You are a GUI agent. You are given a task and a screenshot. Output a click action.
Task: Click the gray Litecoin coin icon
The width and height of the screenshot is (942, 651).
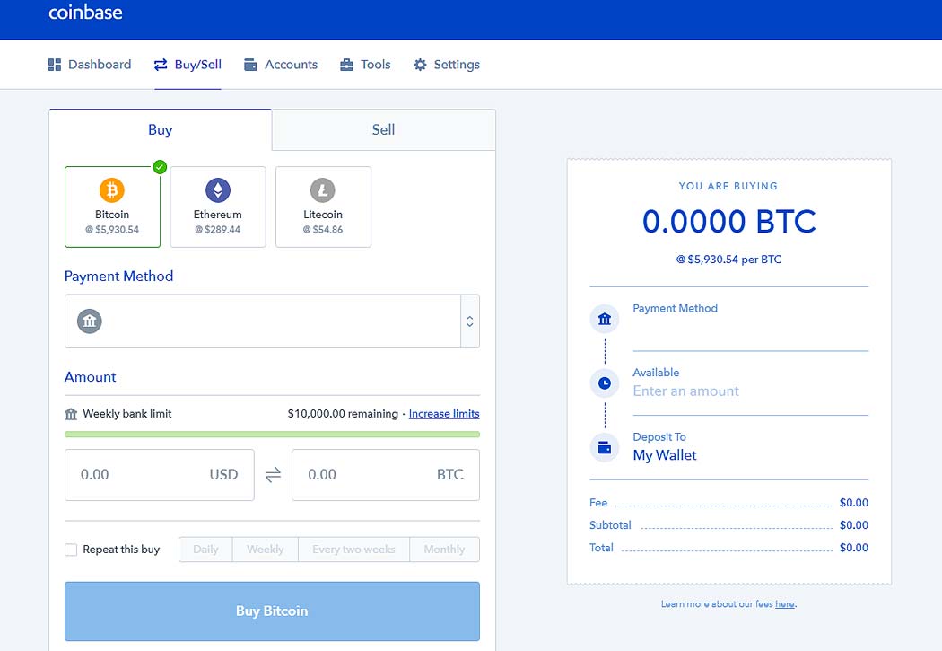tap(323, 190)
